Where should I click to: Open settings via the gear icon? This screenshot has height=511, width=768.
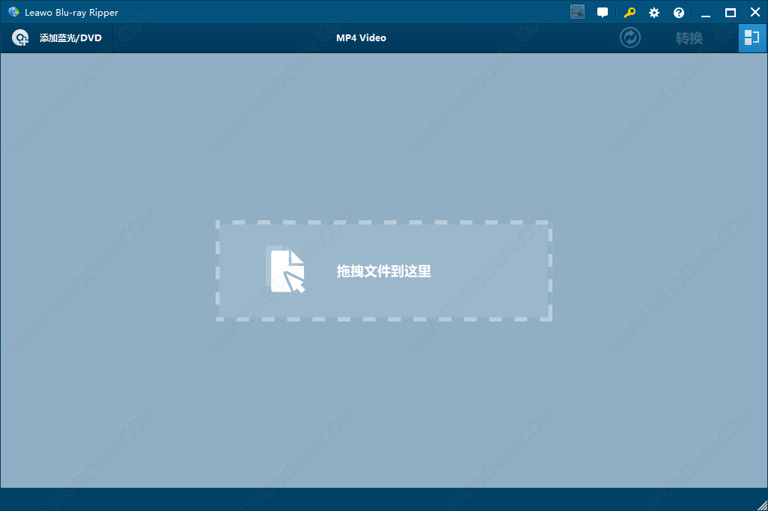(654, 13)
